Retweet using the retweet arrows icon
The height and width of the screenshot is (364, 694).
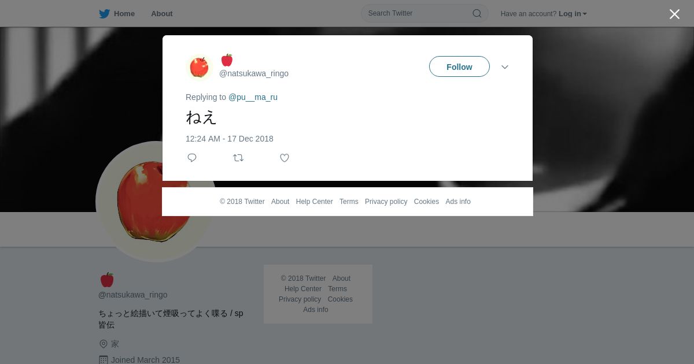click(238, 158)
